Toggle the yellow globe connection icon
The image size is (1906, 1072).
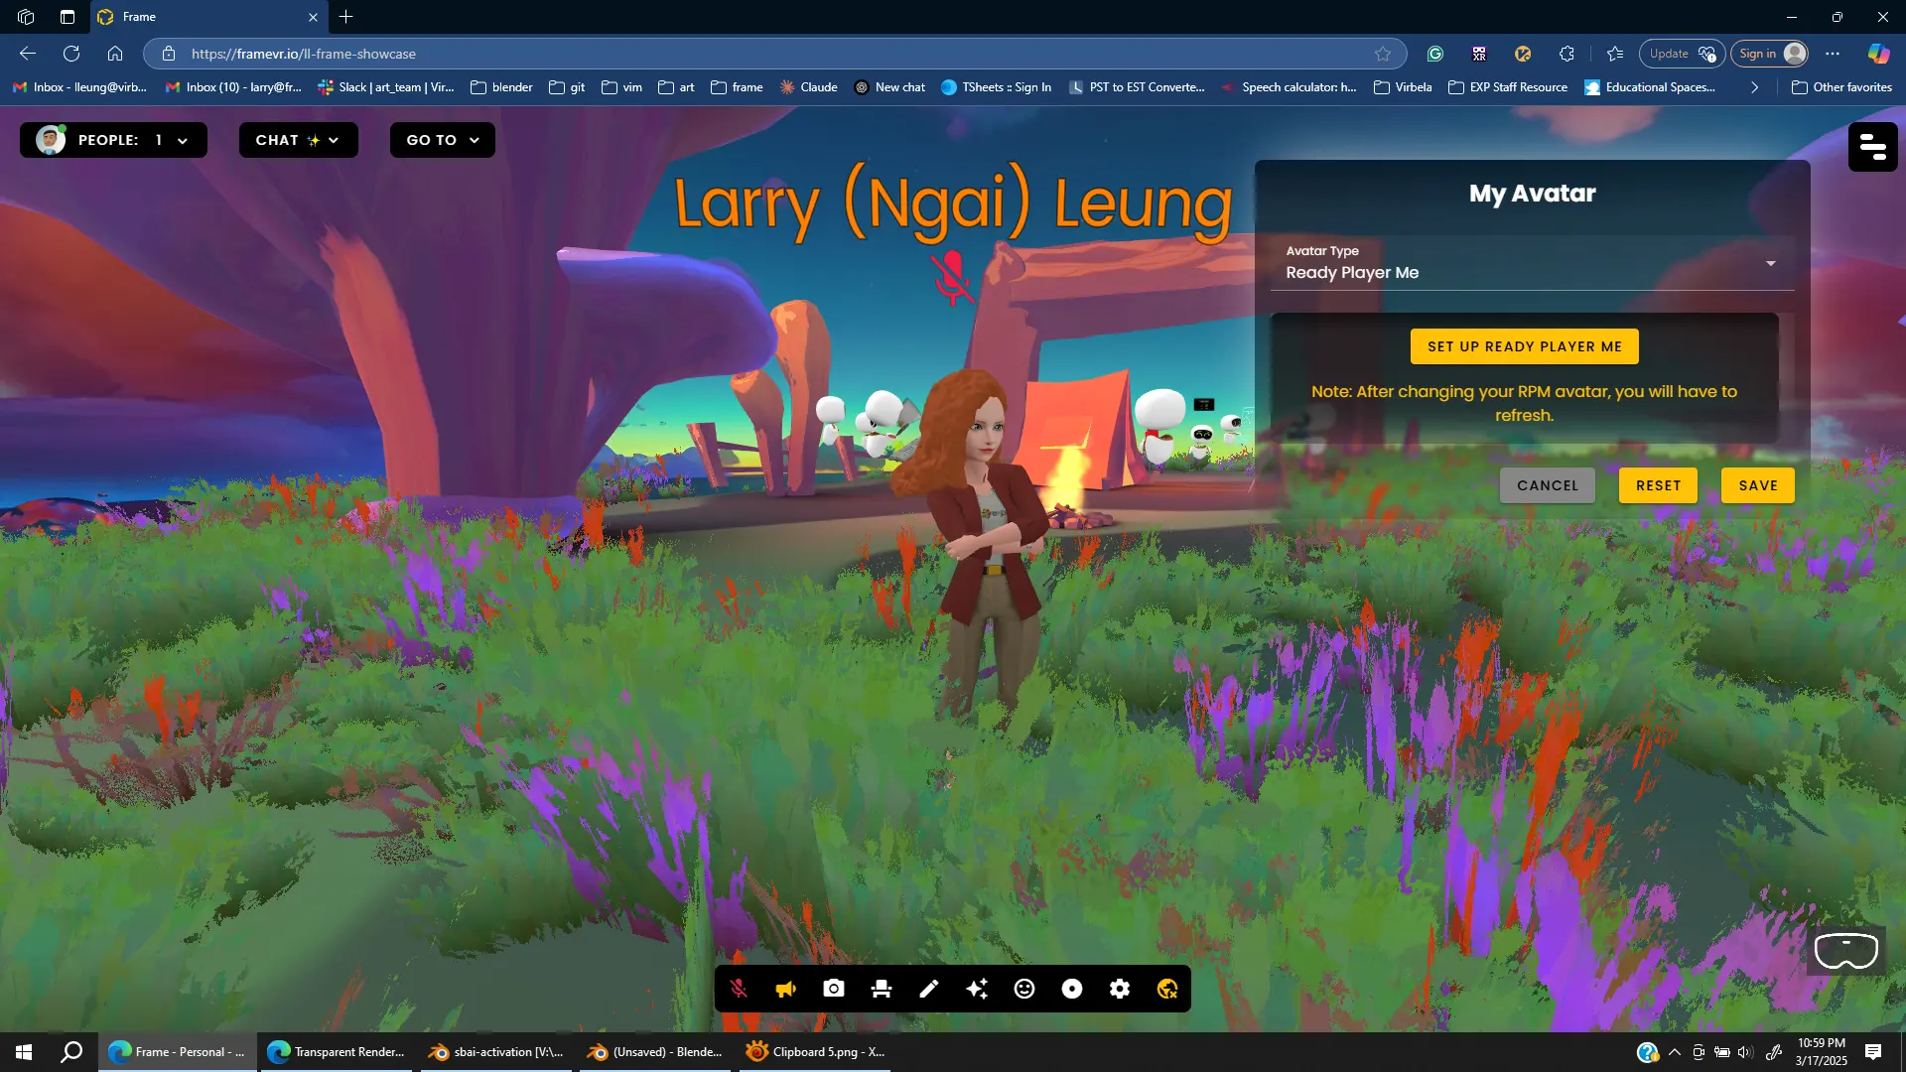click(1167, 989)
